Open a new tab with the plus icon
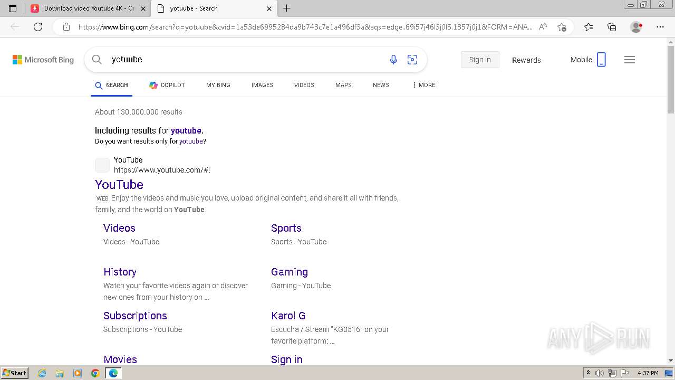Viewport: 675px width, 380px height. point(286,8)
